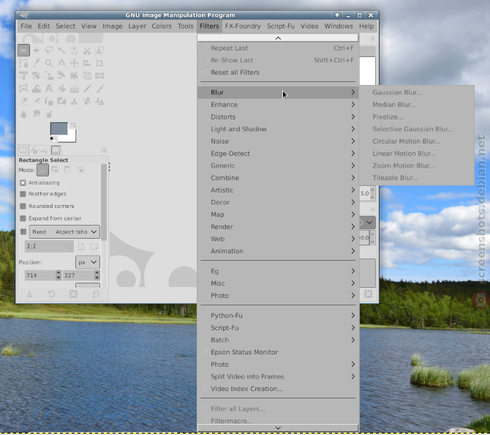Pick the Free Select lasso tool
The height and width of the screenshot is (435, 490).
(x=49, y=50)
